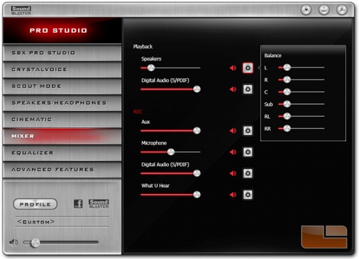Select the Mixer section
This screenshot has width=359, height=259.
[62, 136]
